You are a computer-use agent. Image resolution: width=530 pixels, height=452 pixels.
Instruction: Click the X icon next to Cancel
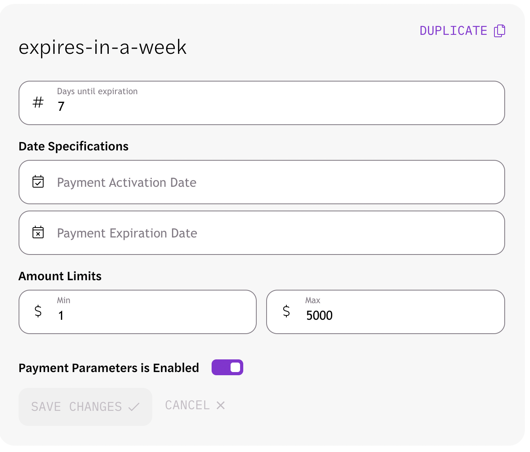pos(220,405)
